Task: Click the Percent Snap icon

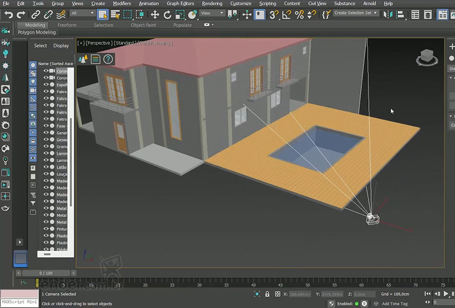Action: [300, 15]
